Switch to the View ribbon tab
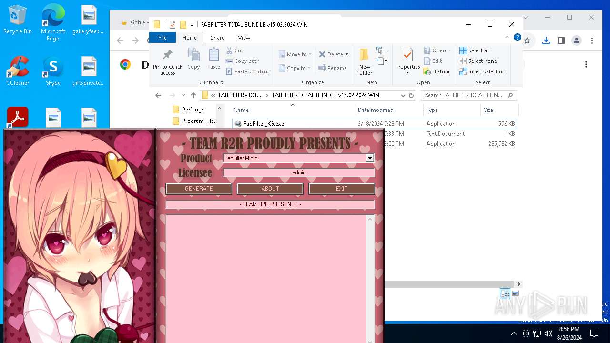Image resolution: width=610 pixels, height=343 pixels. pyautogui.click(x=244, y=38)
